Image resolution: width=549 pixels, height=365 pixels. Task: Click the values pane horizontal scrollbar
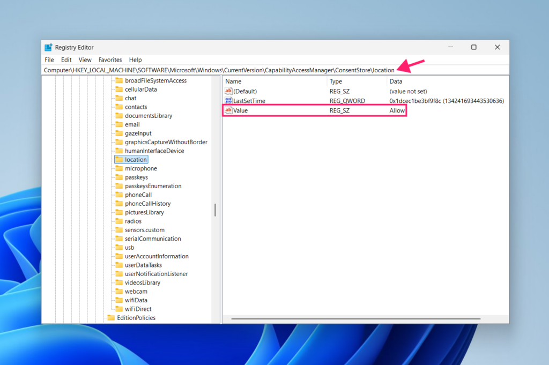point(356,319)
